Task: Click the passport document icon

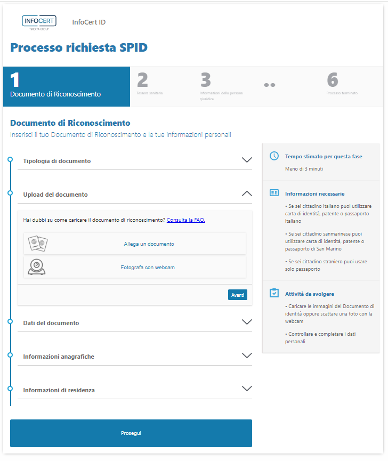Action: pyautogui.click(x=38, y=244)
